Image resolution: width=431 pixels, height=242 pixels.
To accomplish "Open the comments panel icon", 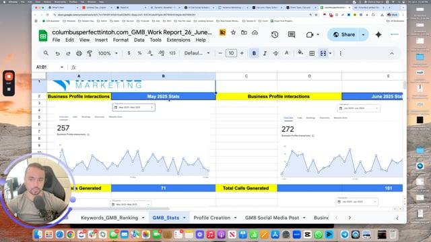I will click(x=292, y=34).
